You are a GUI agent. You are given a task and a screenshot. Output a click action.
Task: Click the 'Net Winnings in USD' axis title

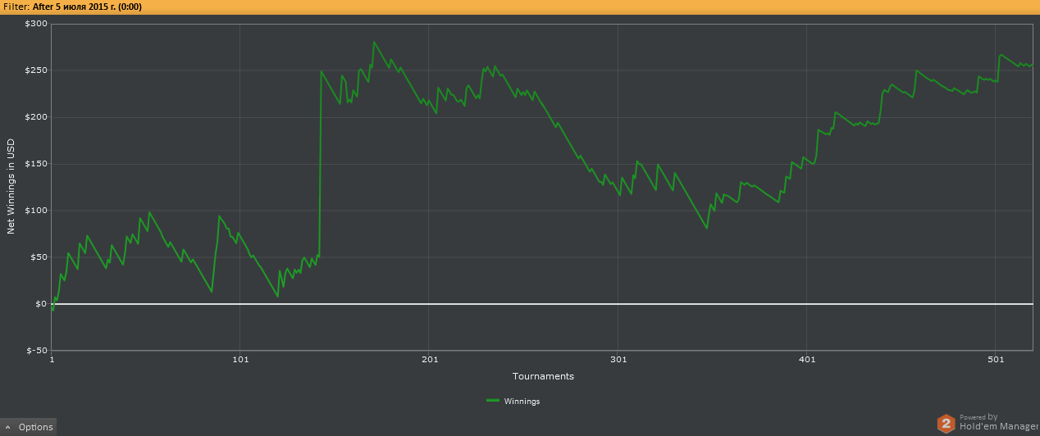click(x=11, y=187)
